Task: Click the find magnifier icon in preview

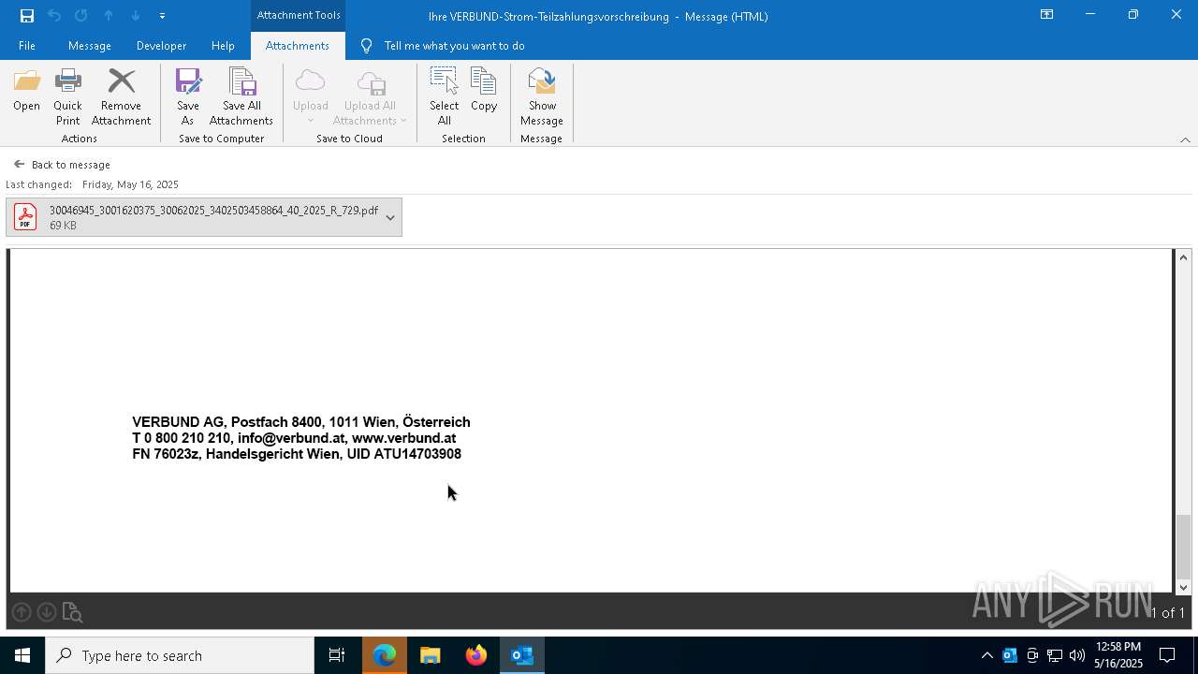Action: pyautogui.click(x=73, y=613)
